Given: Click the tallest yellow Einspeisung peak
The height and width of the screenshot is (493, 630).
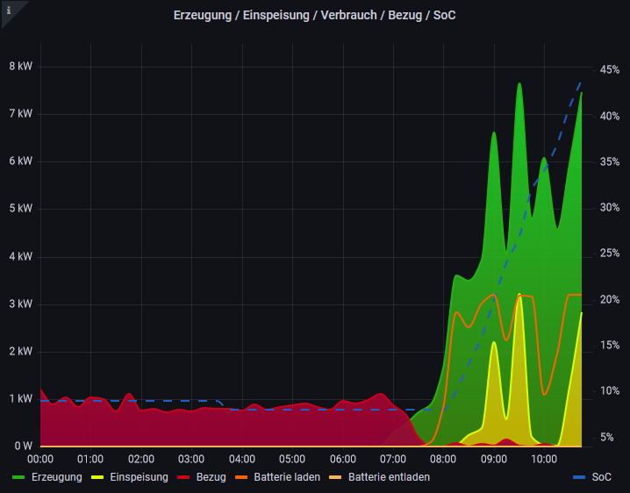Looking at the screenshot, I should (x=519, y=295).
